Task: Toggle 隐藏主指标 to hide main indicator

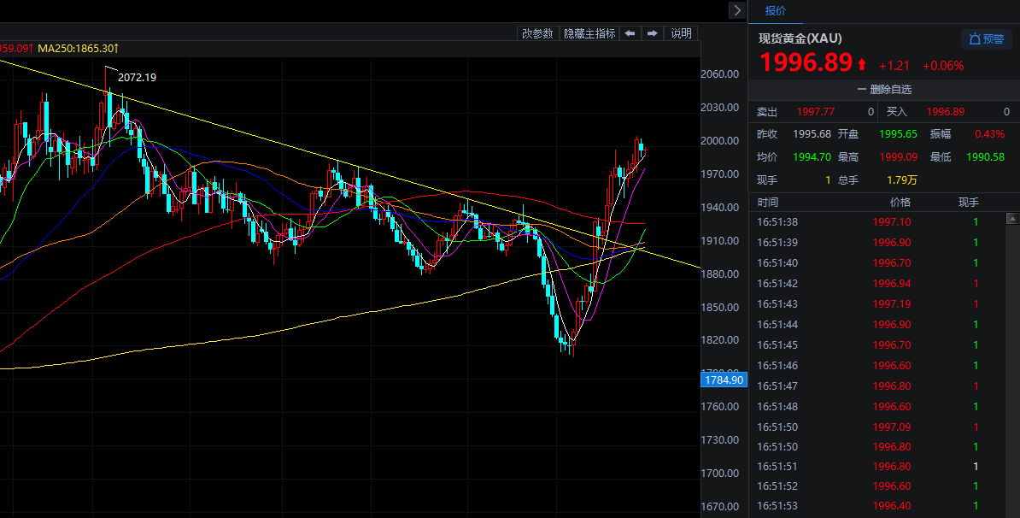Action: [589, 33]
